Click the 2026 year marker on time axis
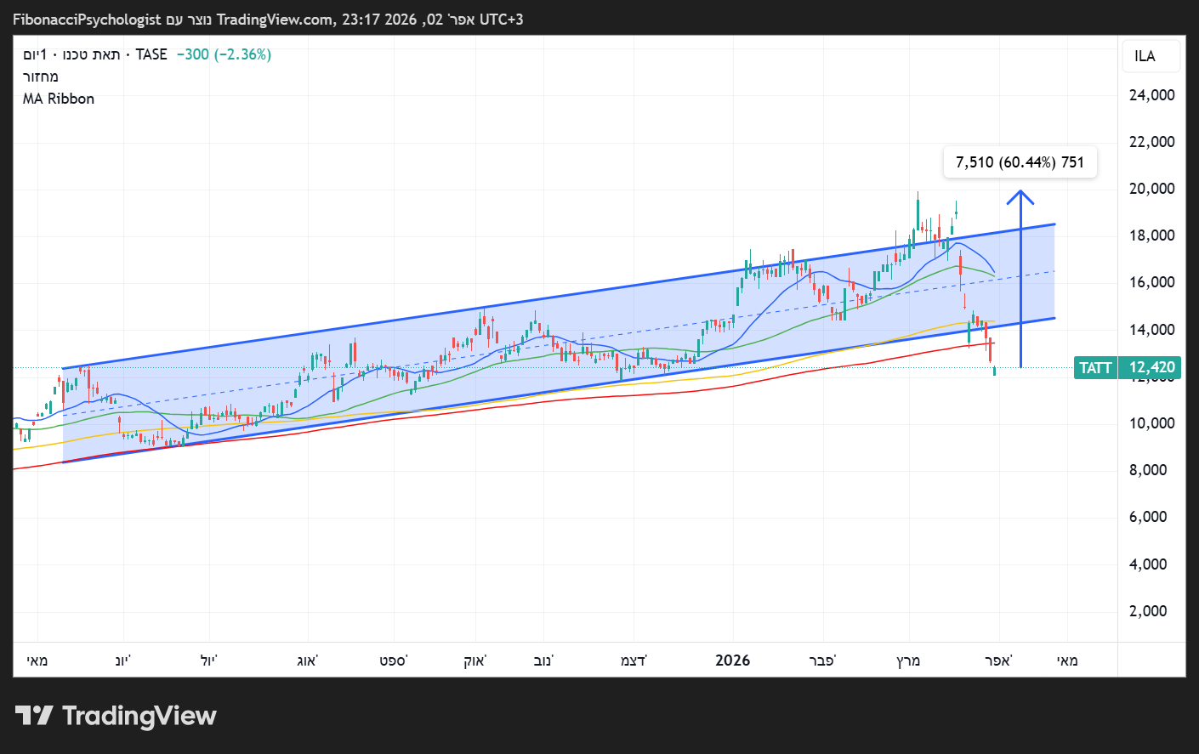This screenshot has height=754, width=1199. click(733, 660)
